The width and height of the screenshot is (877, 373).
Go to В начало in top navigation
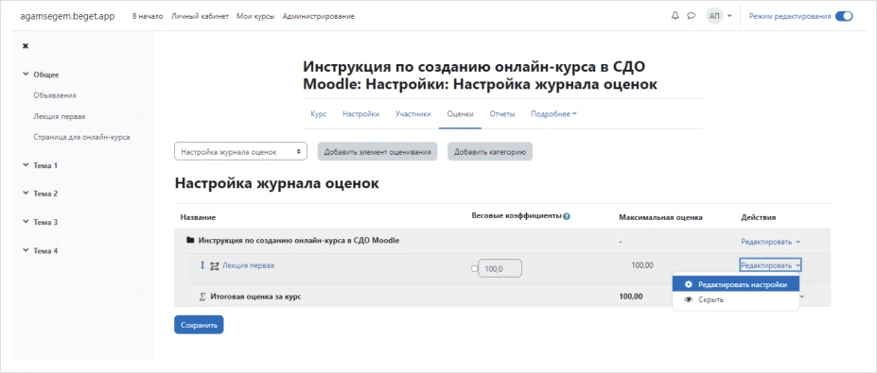(x=148, y=16)
